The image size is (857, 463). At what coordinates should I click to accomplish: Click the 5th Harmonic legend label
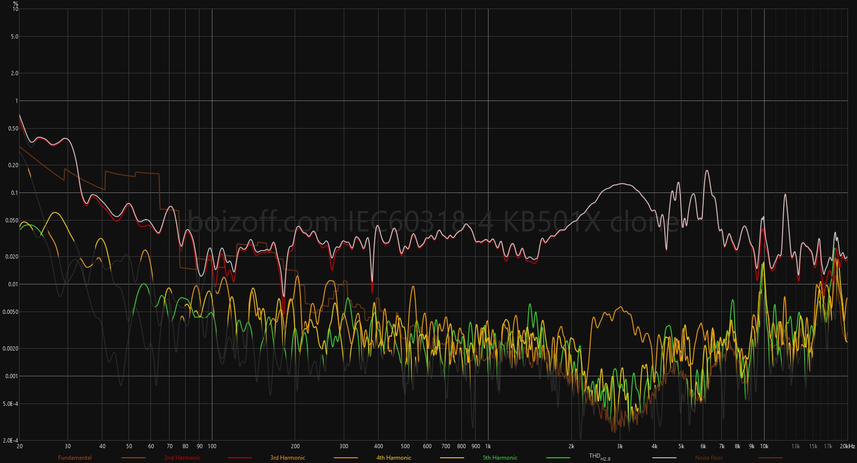tap(500, 458)
